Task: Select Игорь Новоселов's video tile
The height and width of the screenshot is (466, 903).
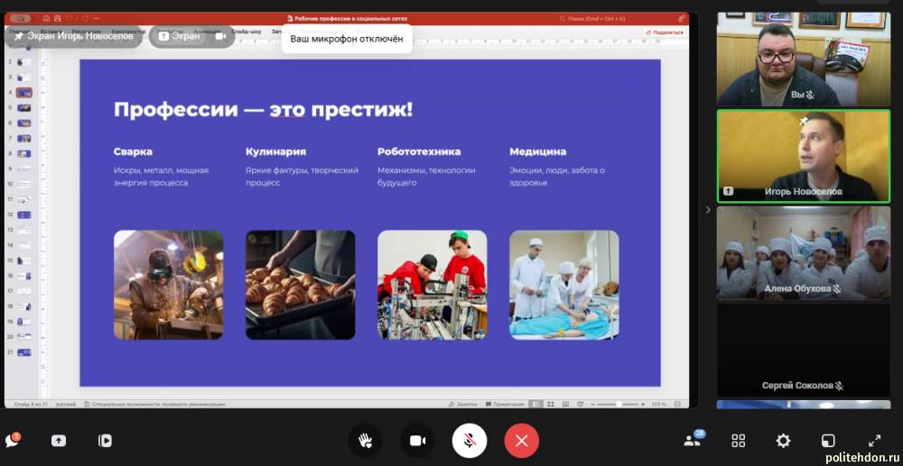Action: pyautogui.click(x=802, y=156)
